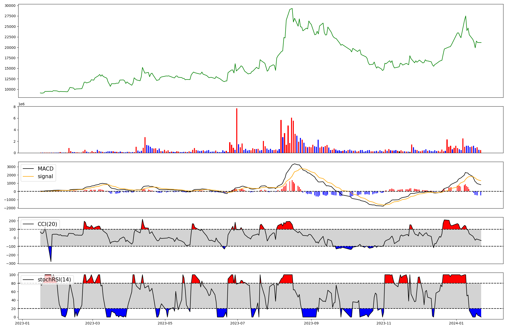Click the 2023-01 x-axis date label
Image resolution: width=507 pixels, height=329 pixels.
23,323
